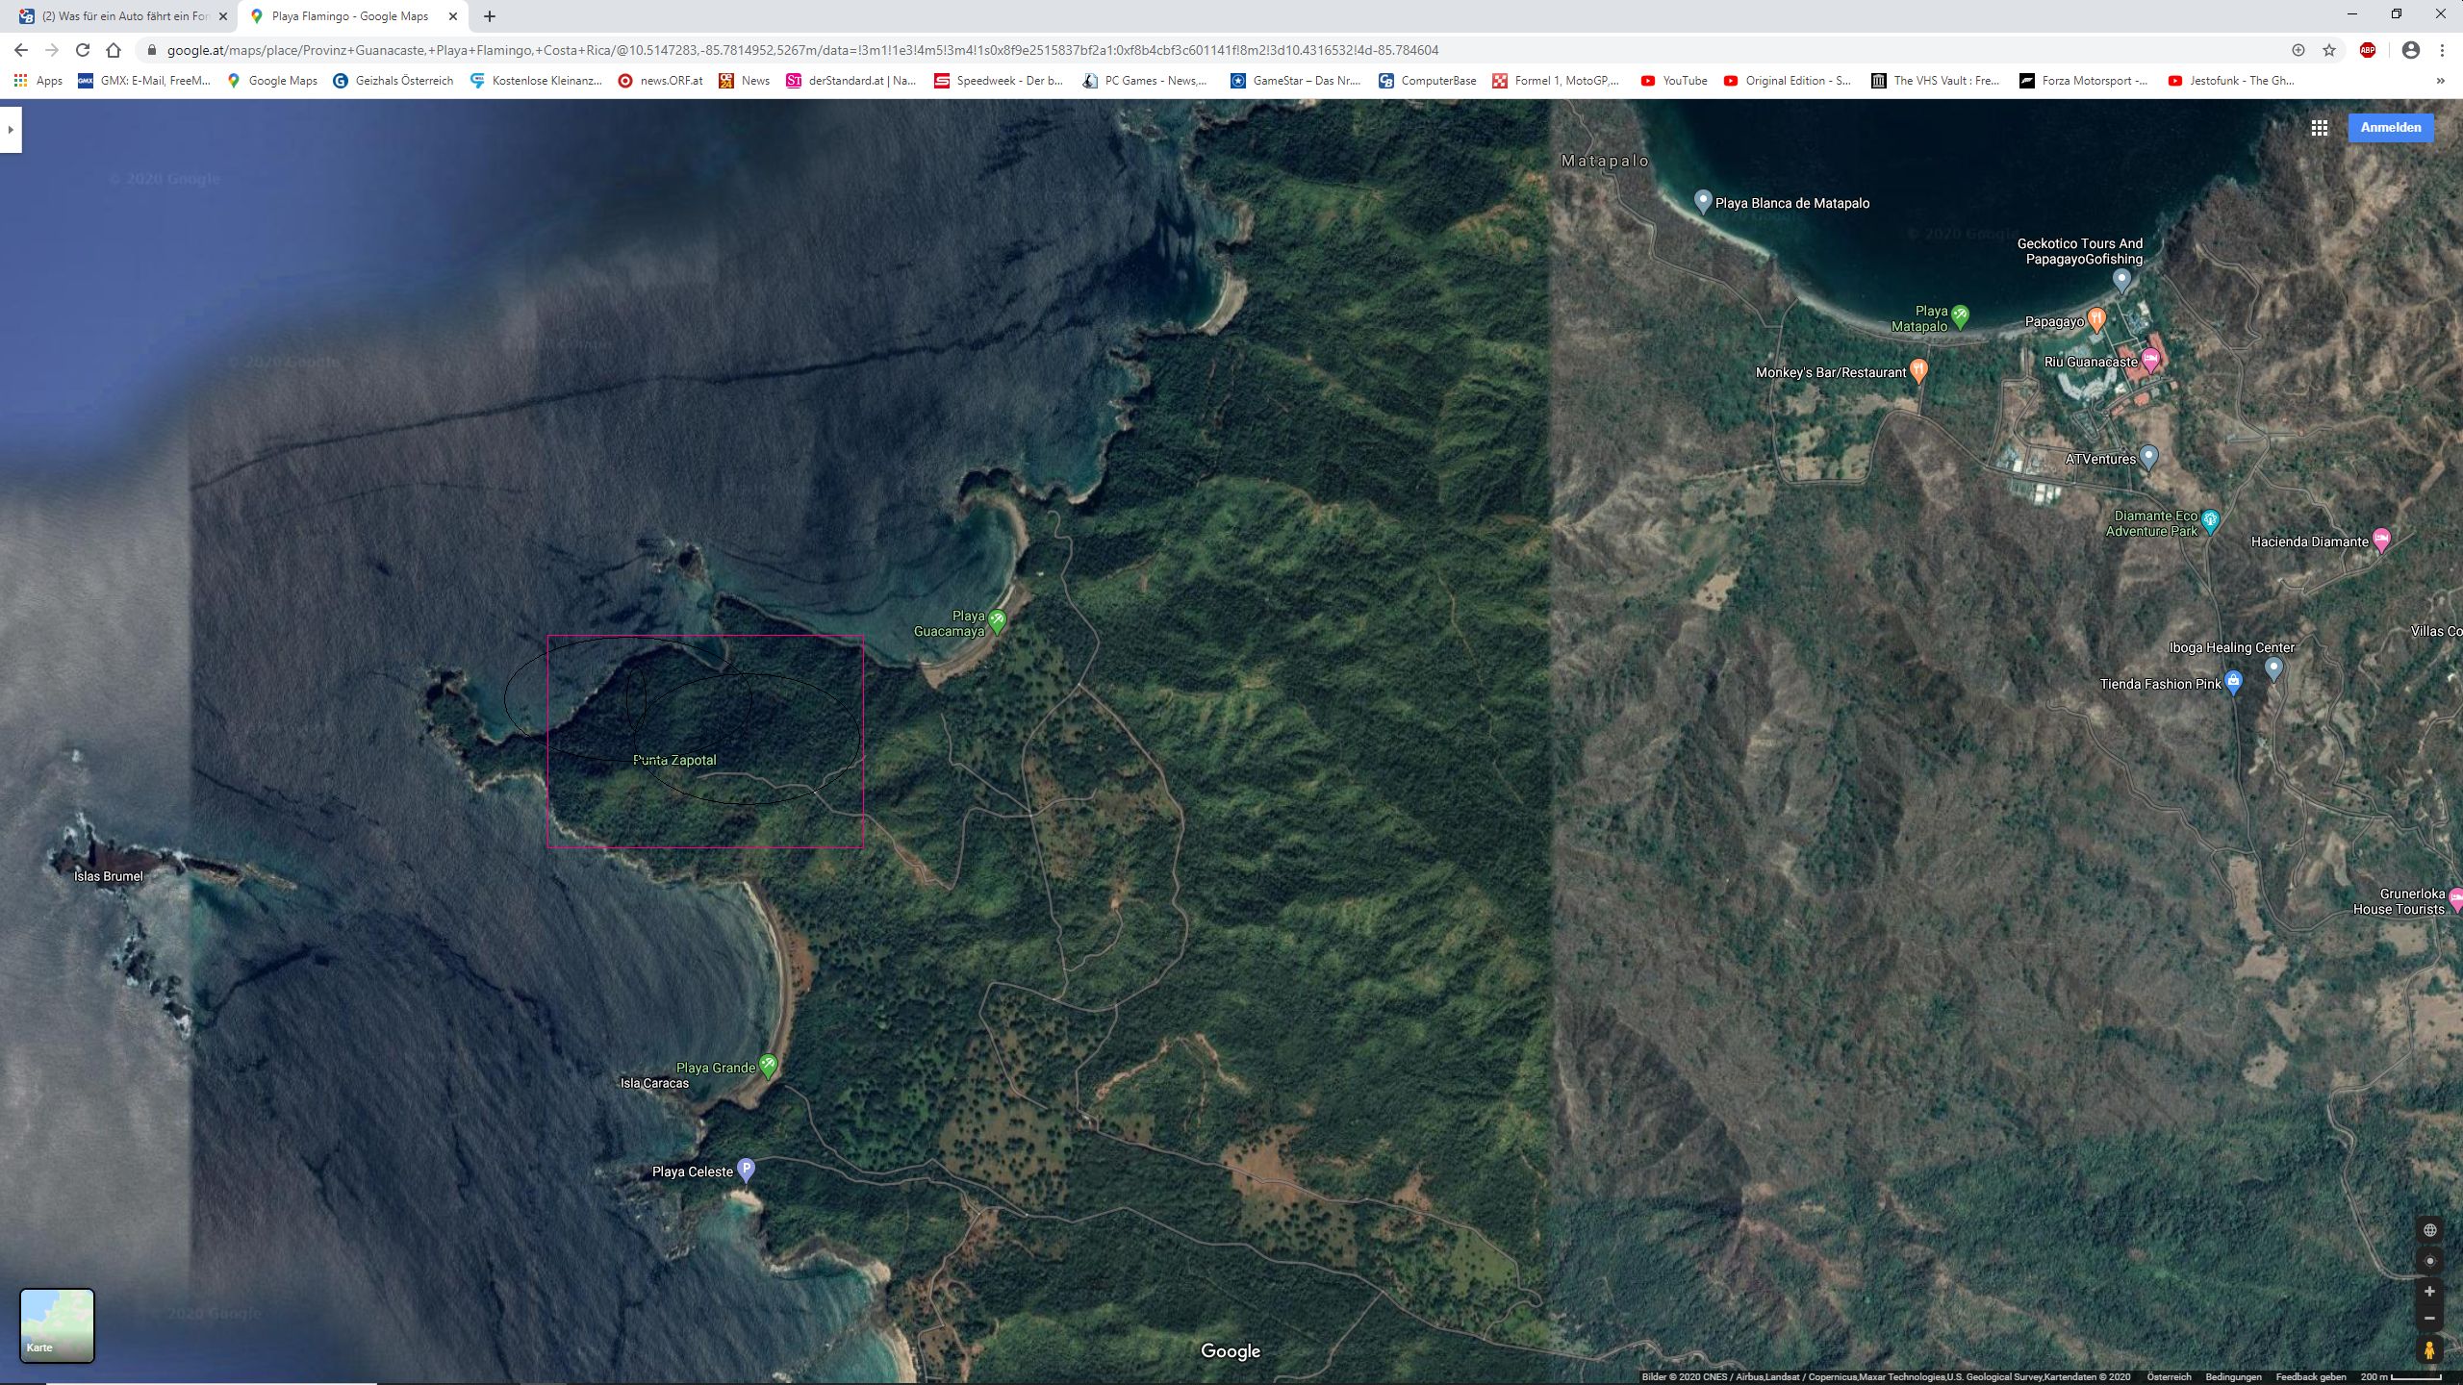Switch to Karte map layer thumbnail
The image size is (2463, 1385).
(58, 1325)
